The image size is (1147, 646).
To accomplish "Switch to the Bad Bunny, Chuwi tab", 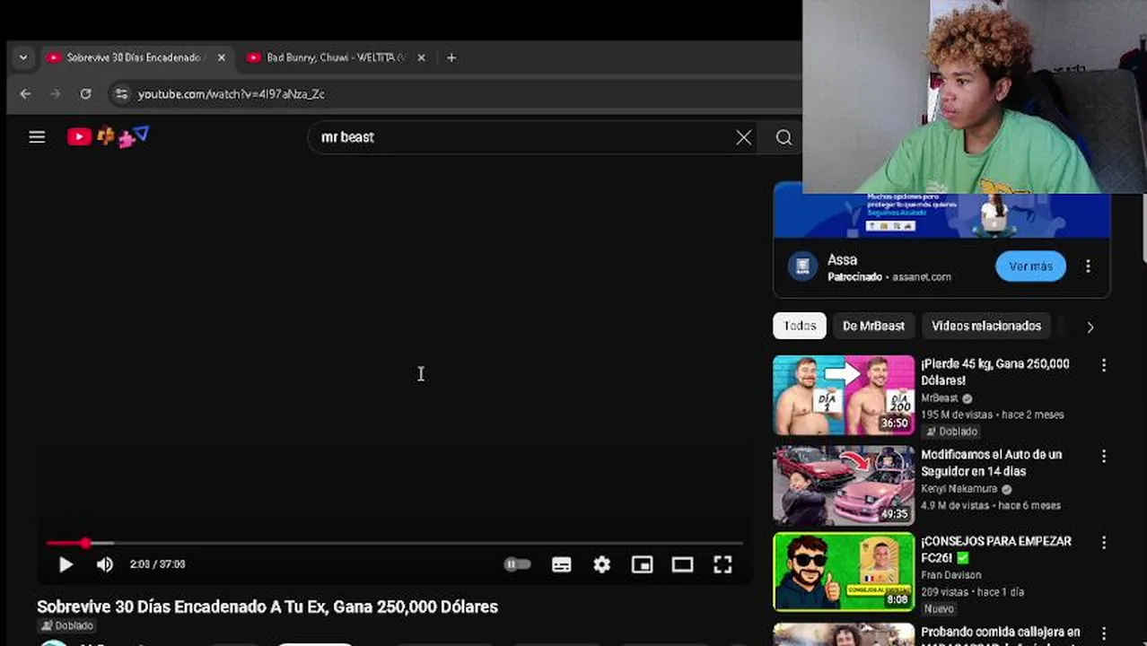I will pos(335,57).
